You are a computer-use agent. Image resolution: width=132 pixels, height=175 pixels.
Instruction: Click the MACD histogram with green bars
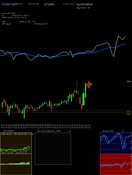pyautogui.click(x=16, y=164)
